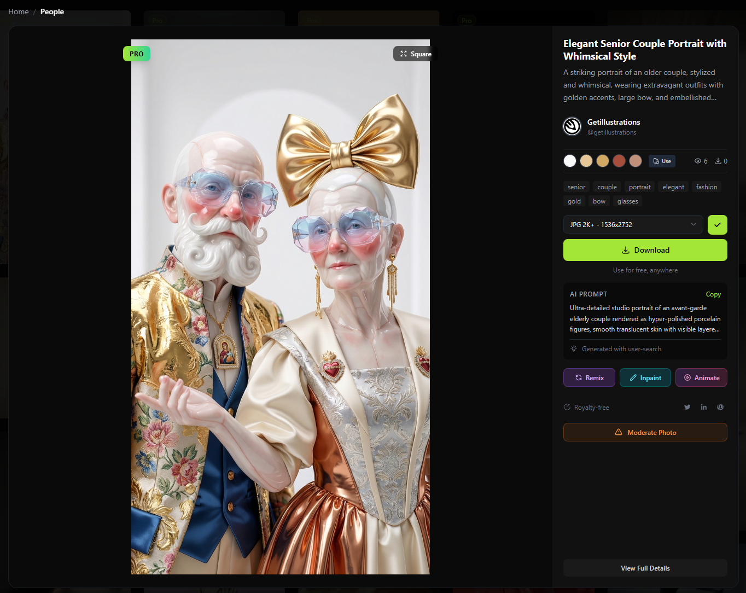The width and height of the screenshot is (746, 593).
Task: Toggle the Square crop view
Action: (x=415, y=54)
